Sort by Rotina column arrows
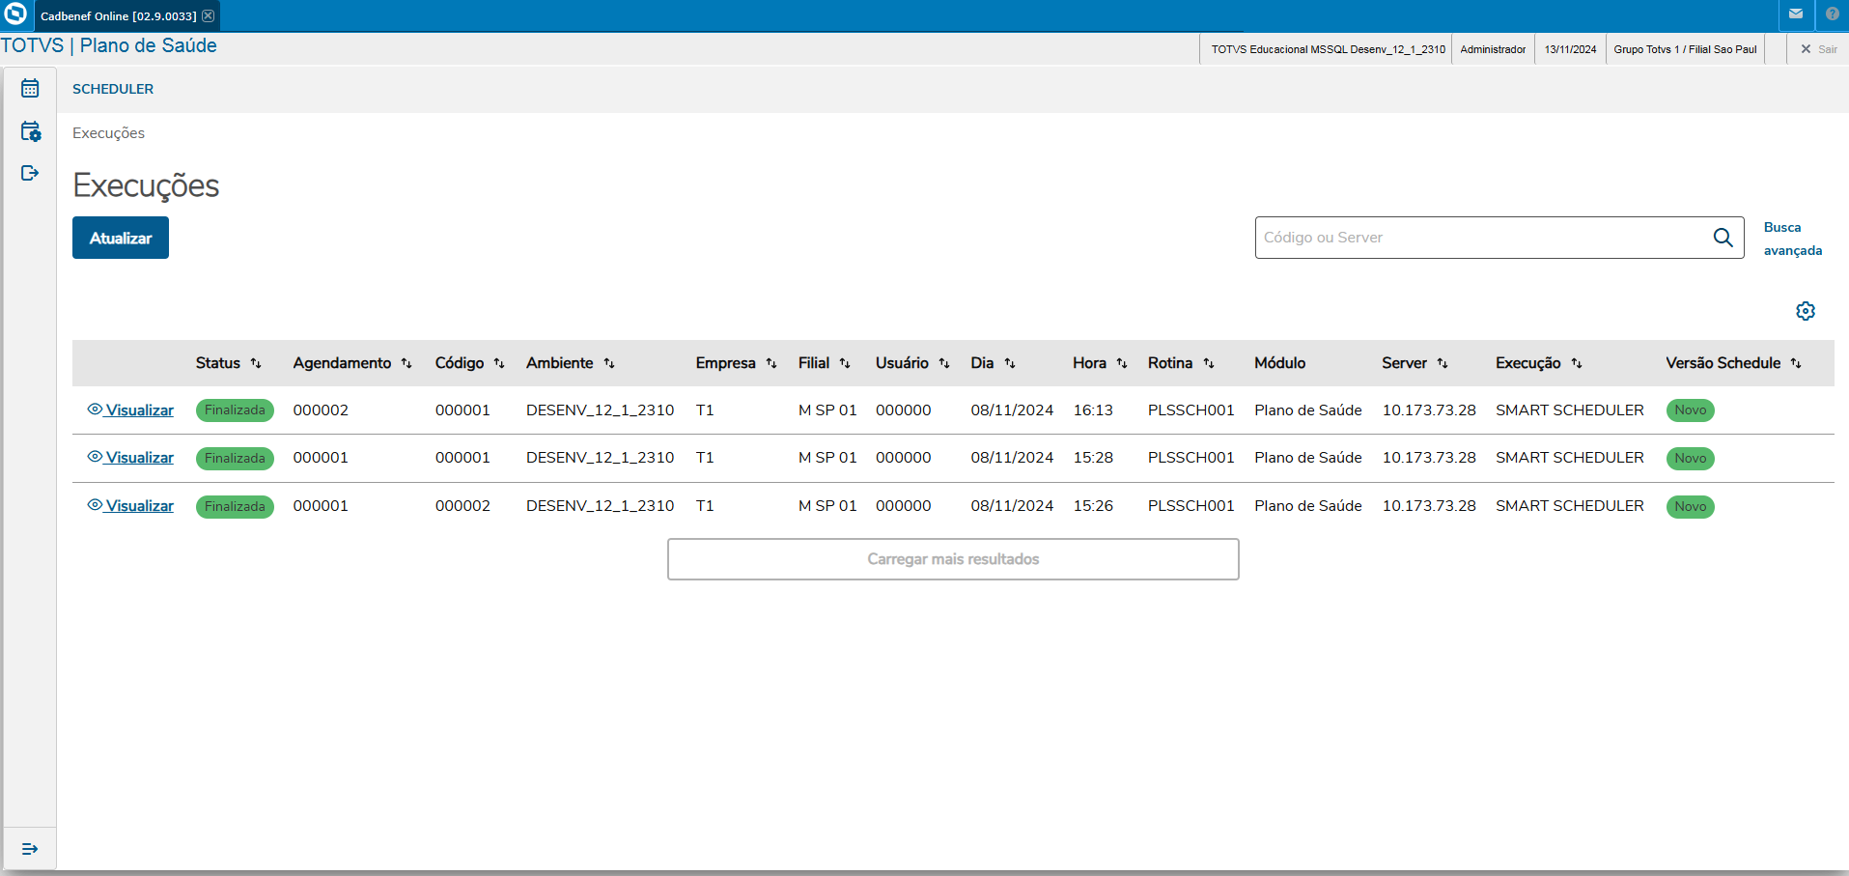The height and width of the screenshot is (876, 1849). [1209, 363]
